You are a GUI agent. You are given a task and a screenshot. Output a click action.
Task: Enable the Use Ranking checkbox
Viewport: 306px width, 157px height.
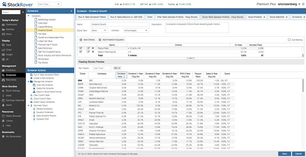(289, 40)
